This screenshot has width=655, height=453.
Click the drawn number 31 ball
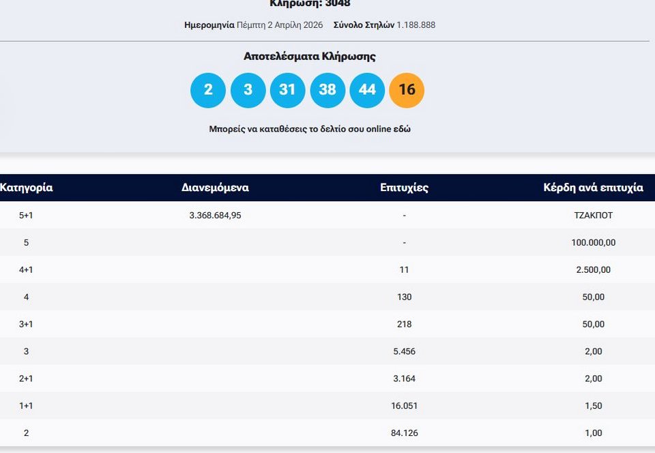point(287,90)
